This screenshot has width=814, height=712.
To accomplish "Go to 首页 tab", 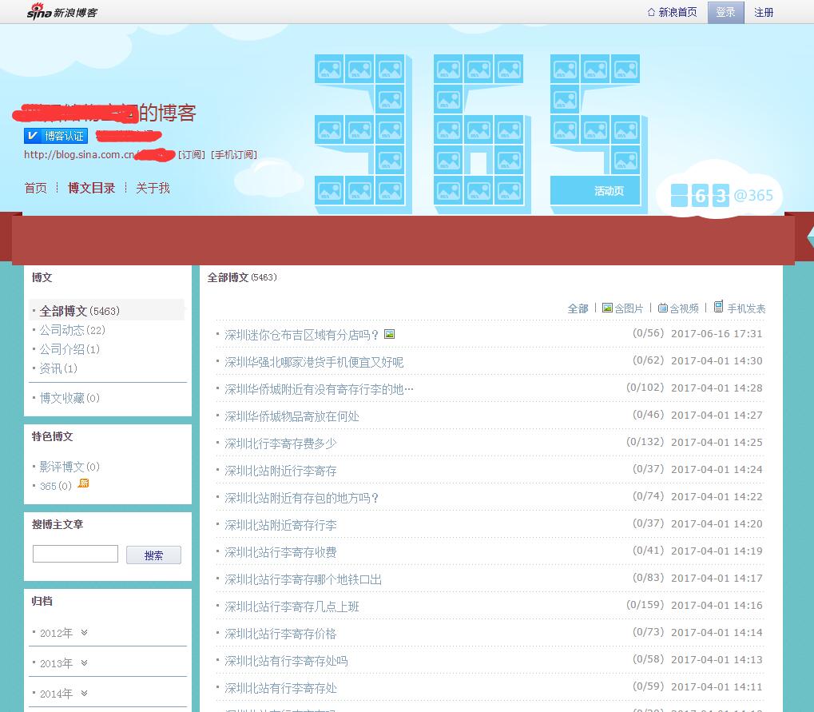I will pyautogui.click(x=35, y=188).
